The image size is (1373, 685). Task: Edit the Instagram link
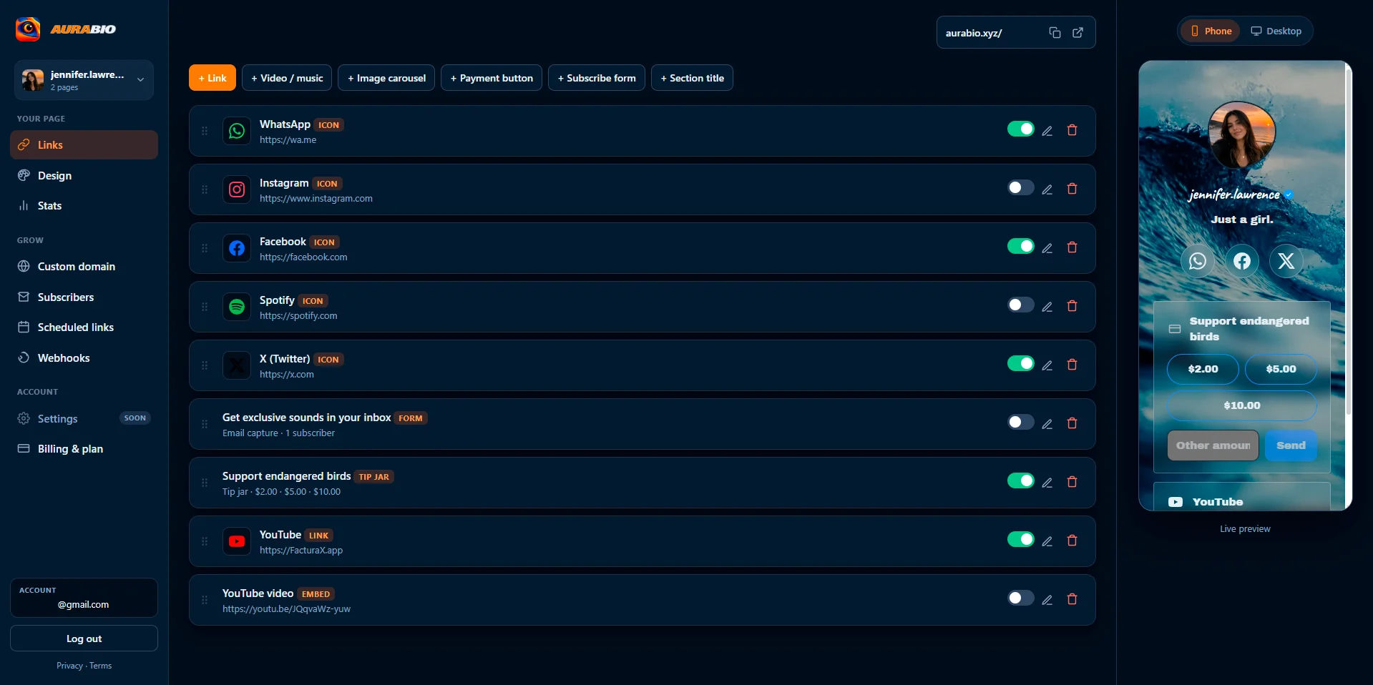coord(1047,189)
